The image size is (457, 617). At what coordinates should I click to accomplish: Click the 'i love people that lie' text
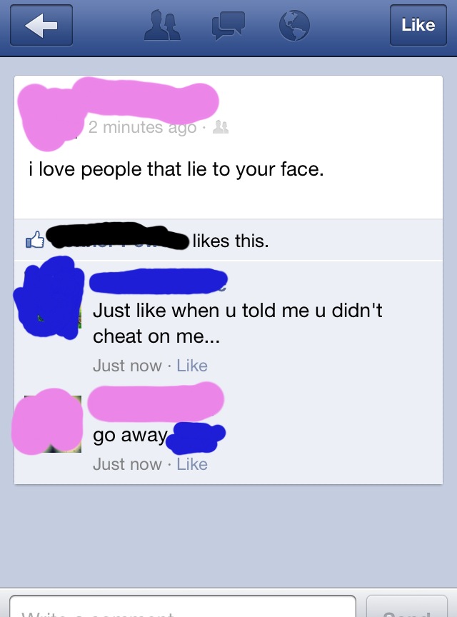pos(176,169)
